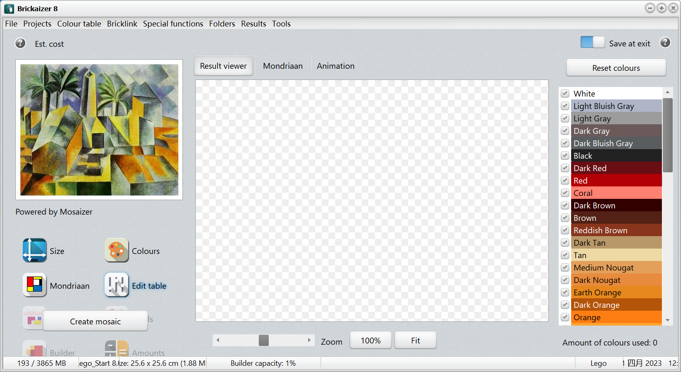Uncheck the Black colour checkbox

point(565,156)
